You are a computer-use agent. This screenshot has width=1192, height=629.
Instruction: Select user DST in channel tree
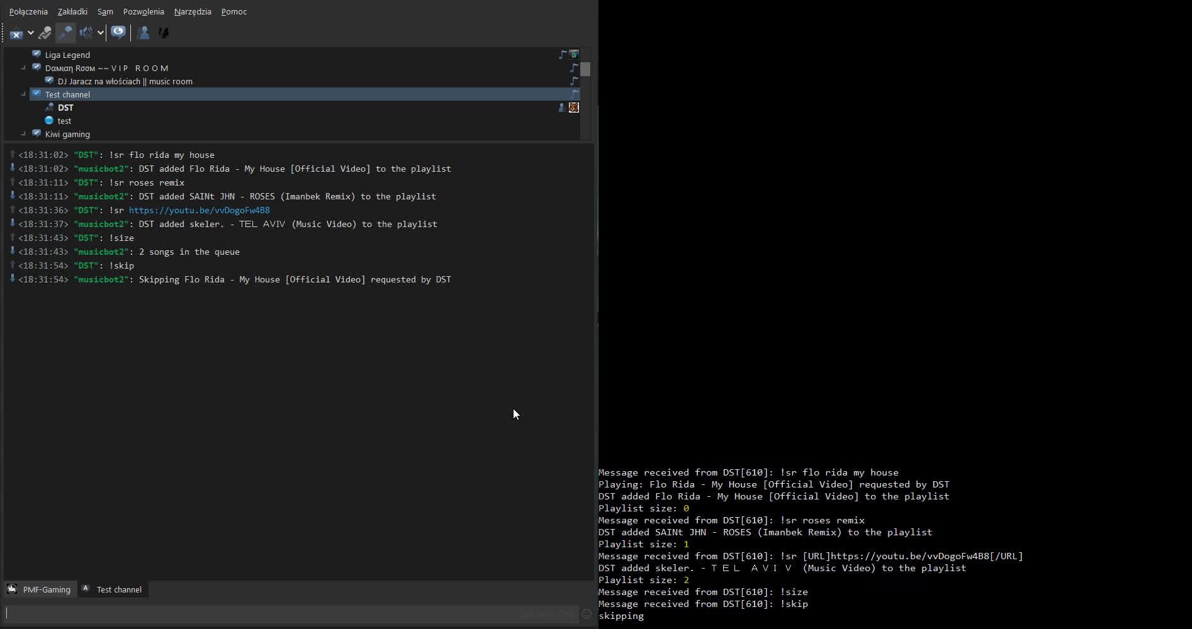tap(65, 108)
